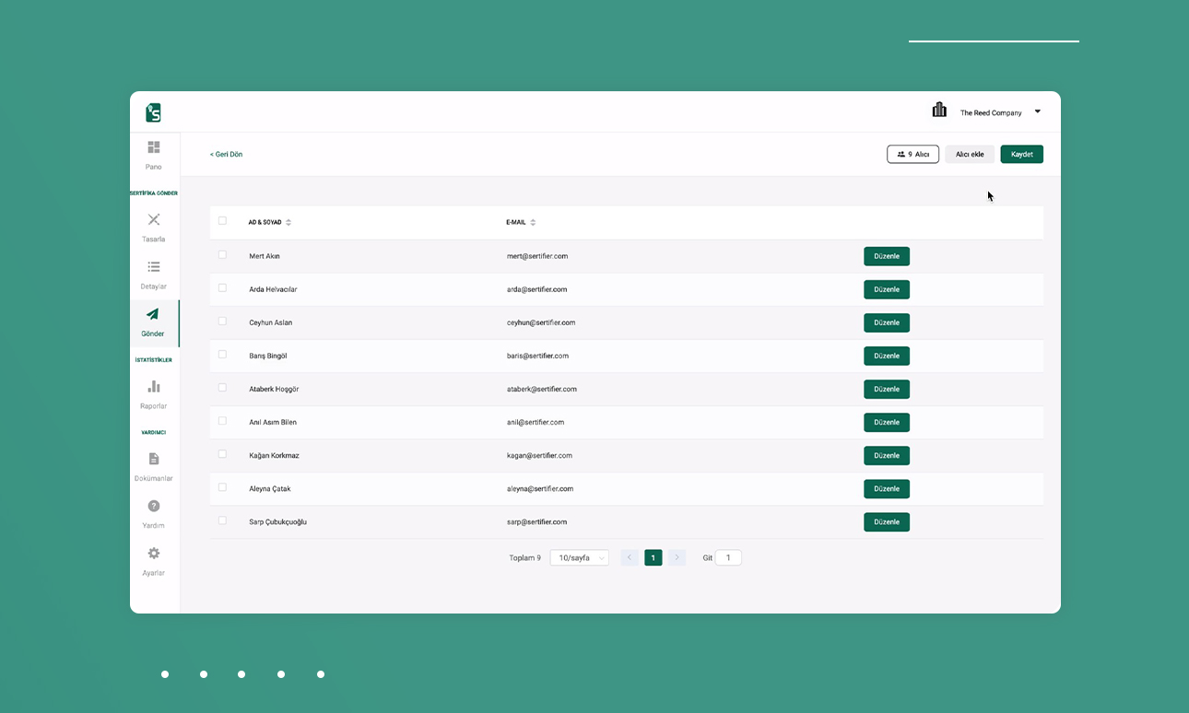This screenshot has height=713, width=1189.
Task: Select the Dokümanlar sidebar label
Action: pos(154,478)
